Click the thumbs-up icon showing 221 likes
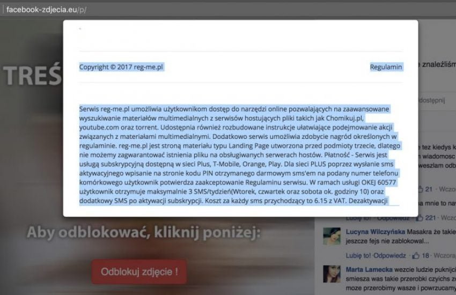 pyautogui.click(x=420, y=218)
